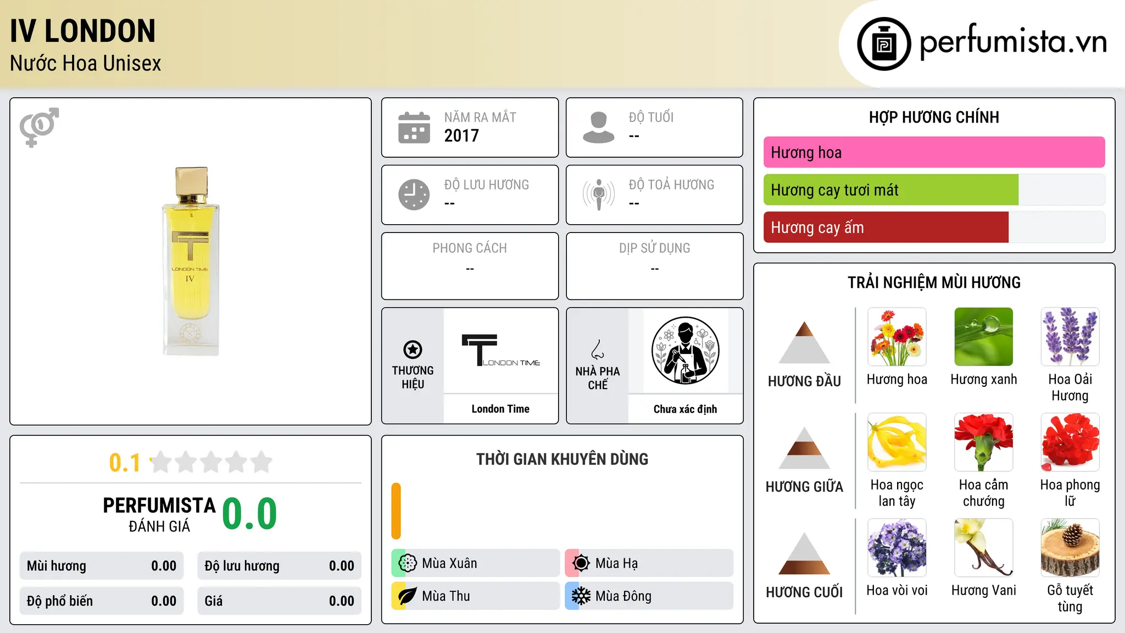Select the Mùa Thu season row
The height and width of the screenshot is (633, 1125).
476,596
